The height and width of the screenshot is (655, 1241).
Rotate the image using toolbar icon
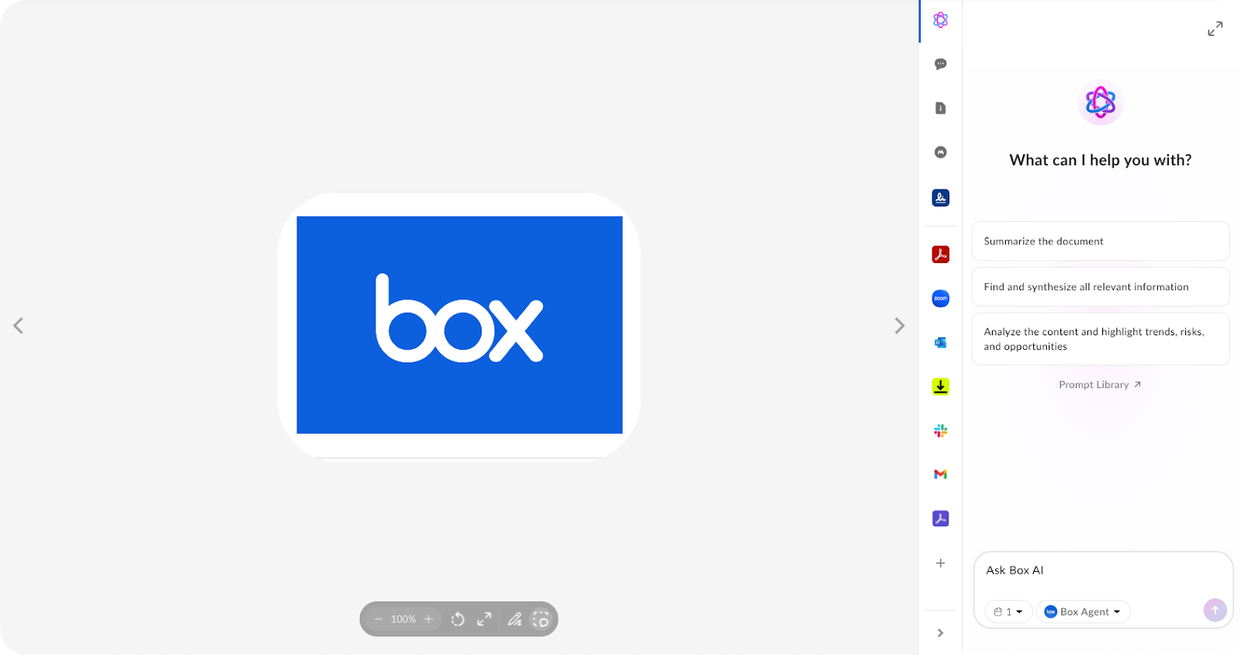(458, 619)
